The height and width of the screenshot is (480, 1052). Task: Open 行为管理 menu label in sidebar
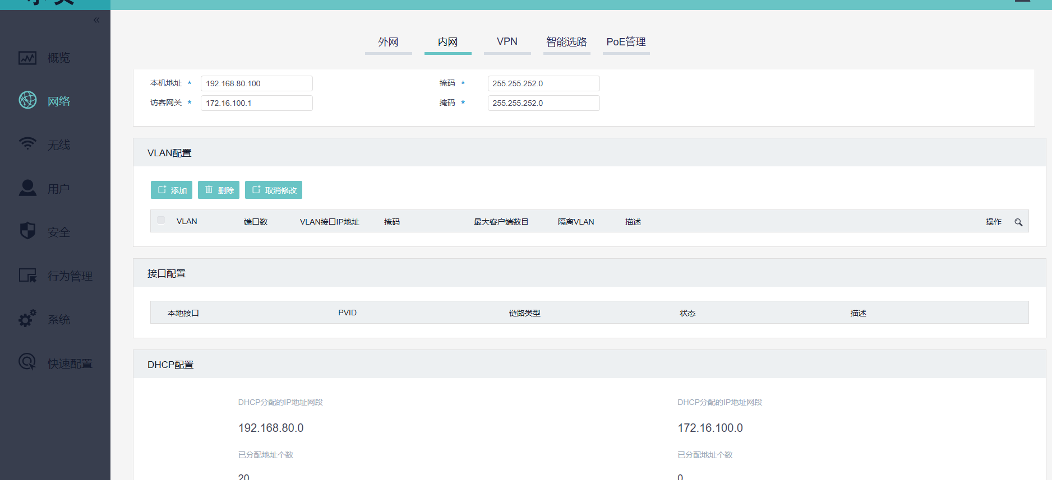click(70, 276)
